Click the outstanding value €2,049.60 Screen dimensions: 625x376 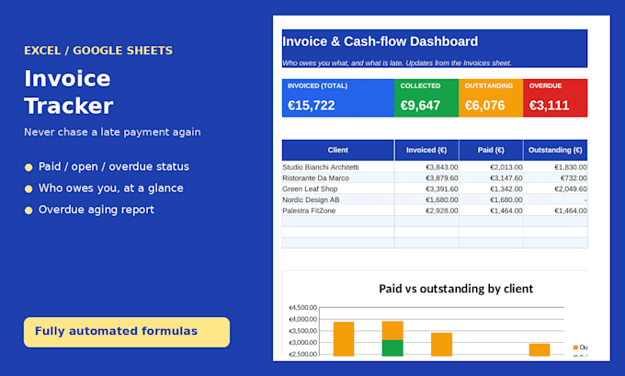click(571, 188)
